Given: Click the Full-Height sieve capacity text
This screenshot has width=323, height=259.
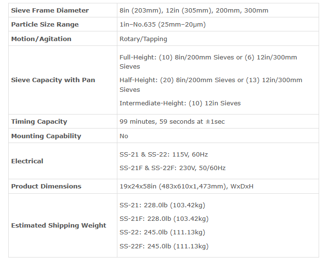Looking at the screenshot, I should pyautogui.click(x=208, y=61).
